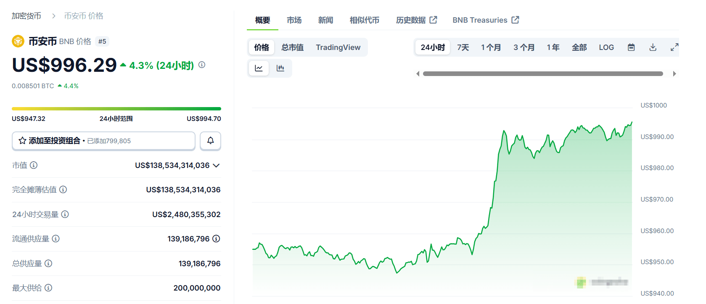This screenshot has height=304, width=706.
Task: Download chart data icon
Action: pos(653,47)
